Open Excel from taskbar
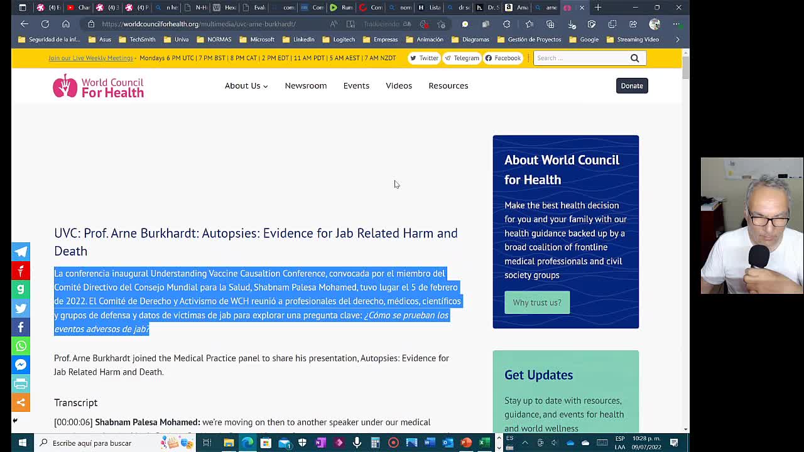This screenshot has height=452, width=804. click(x=484, y=443)
